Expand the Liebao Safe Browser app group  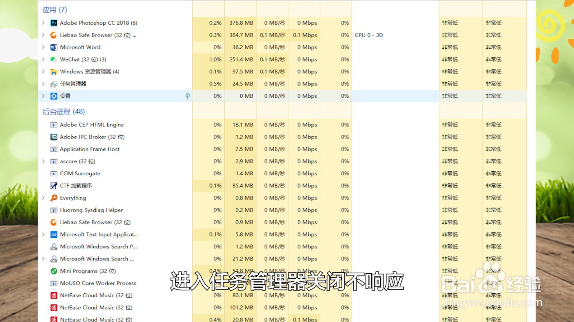[43, 35]
